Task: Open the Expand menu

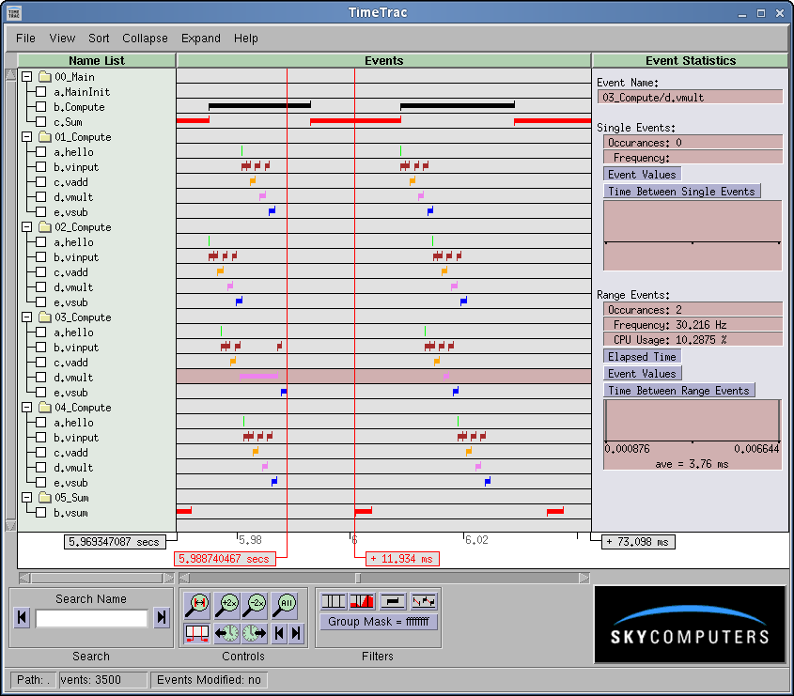Action: [201, 39]
